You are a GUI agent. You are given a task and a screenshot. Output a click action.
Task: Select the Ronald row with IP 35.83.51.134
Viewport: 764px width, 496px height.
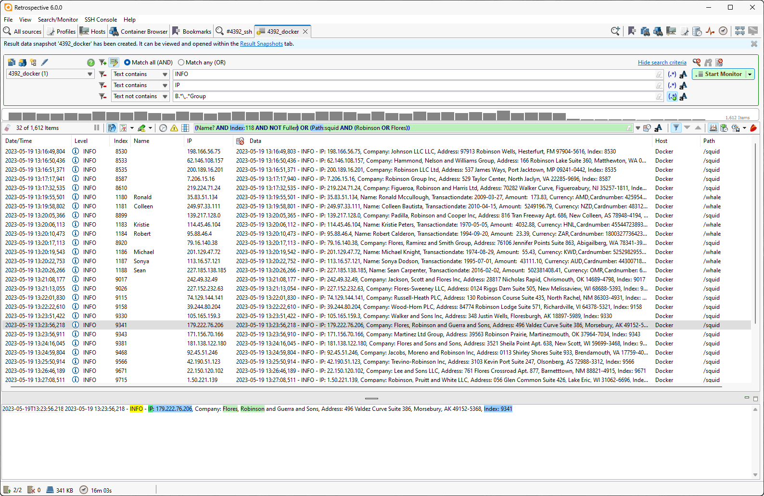point(376,197)
